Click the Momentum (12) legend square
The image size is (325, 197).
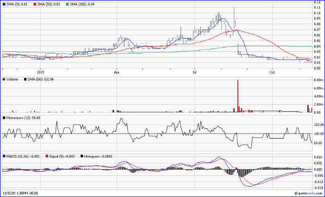click(4, 118)
